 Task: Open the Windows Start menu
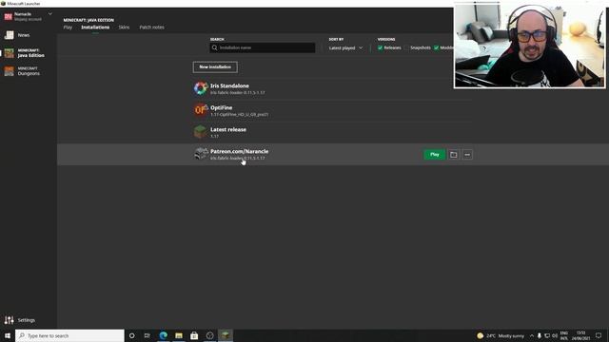click(x=8, y=335)
